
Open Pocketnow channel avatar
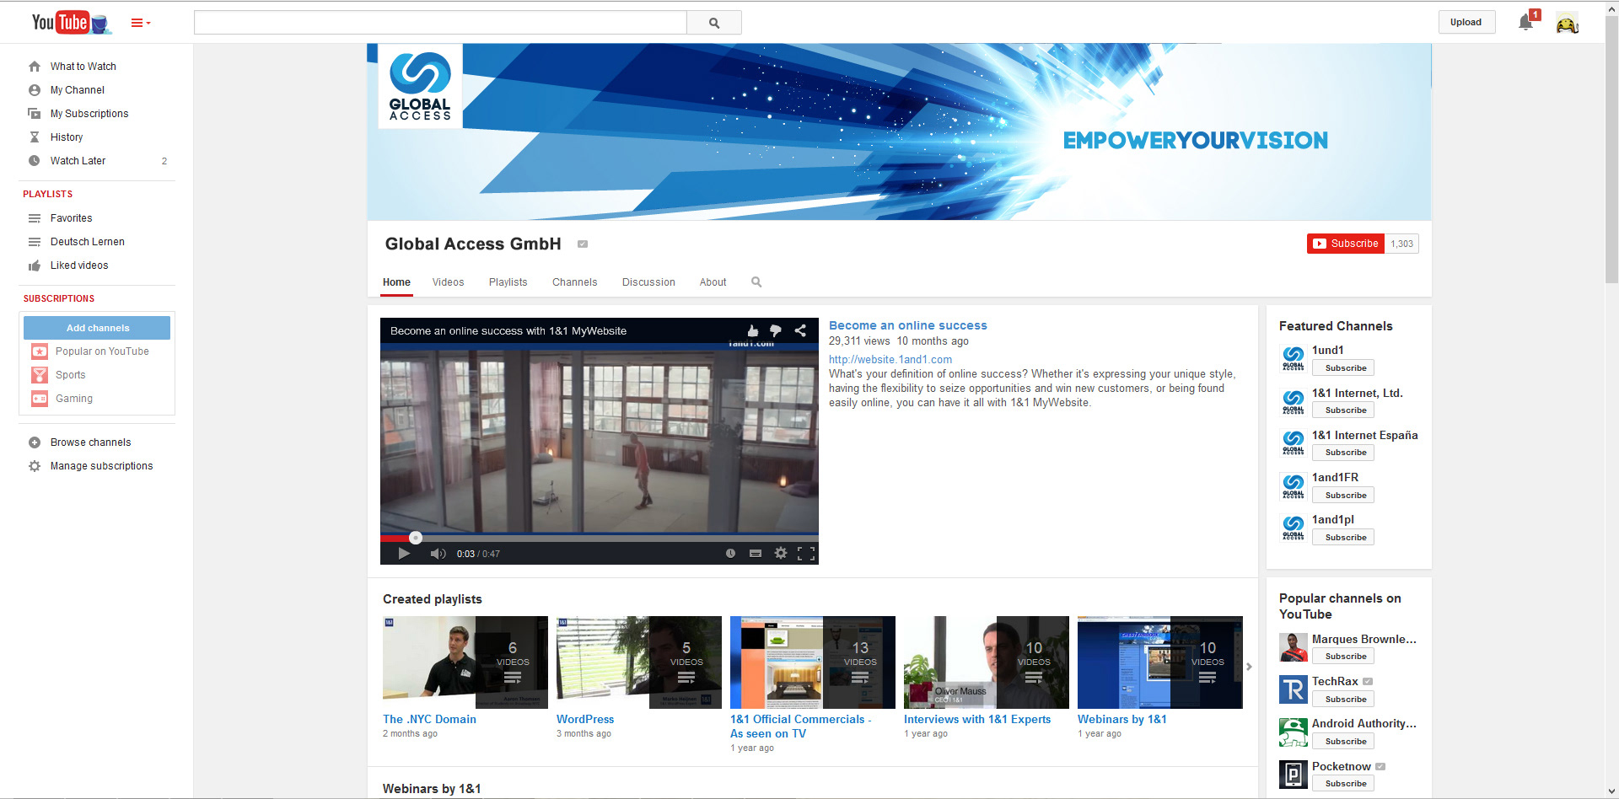(x=1294, y=775)
